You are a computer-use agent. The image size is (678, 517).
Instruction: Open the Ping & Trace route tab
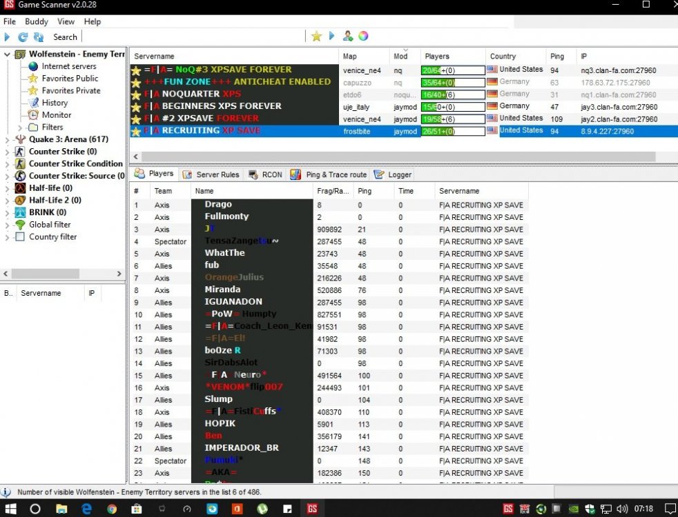[329, 174]
